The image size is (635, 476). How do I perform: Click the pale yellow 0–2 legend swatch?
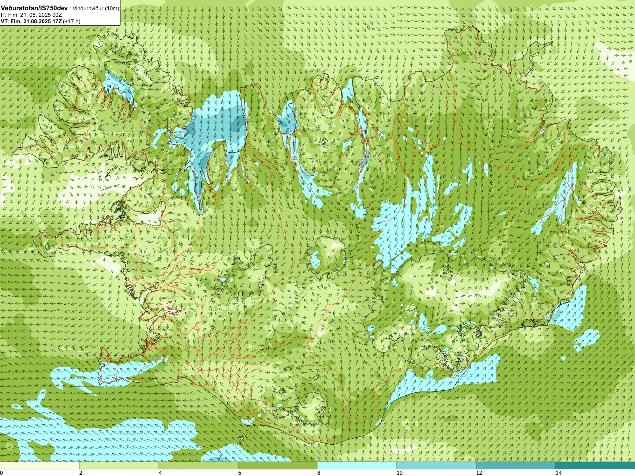click(40, 466)
